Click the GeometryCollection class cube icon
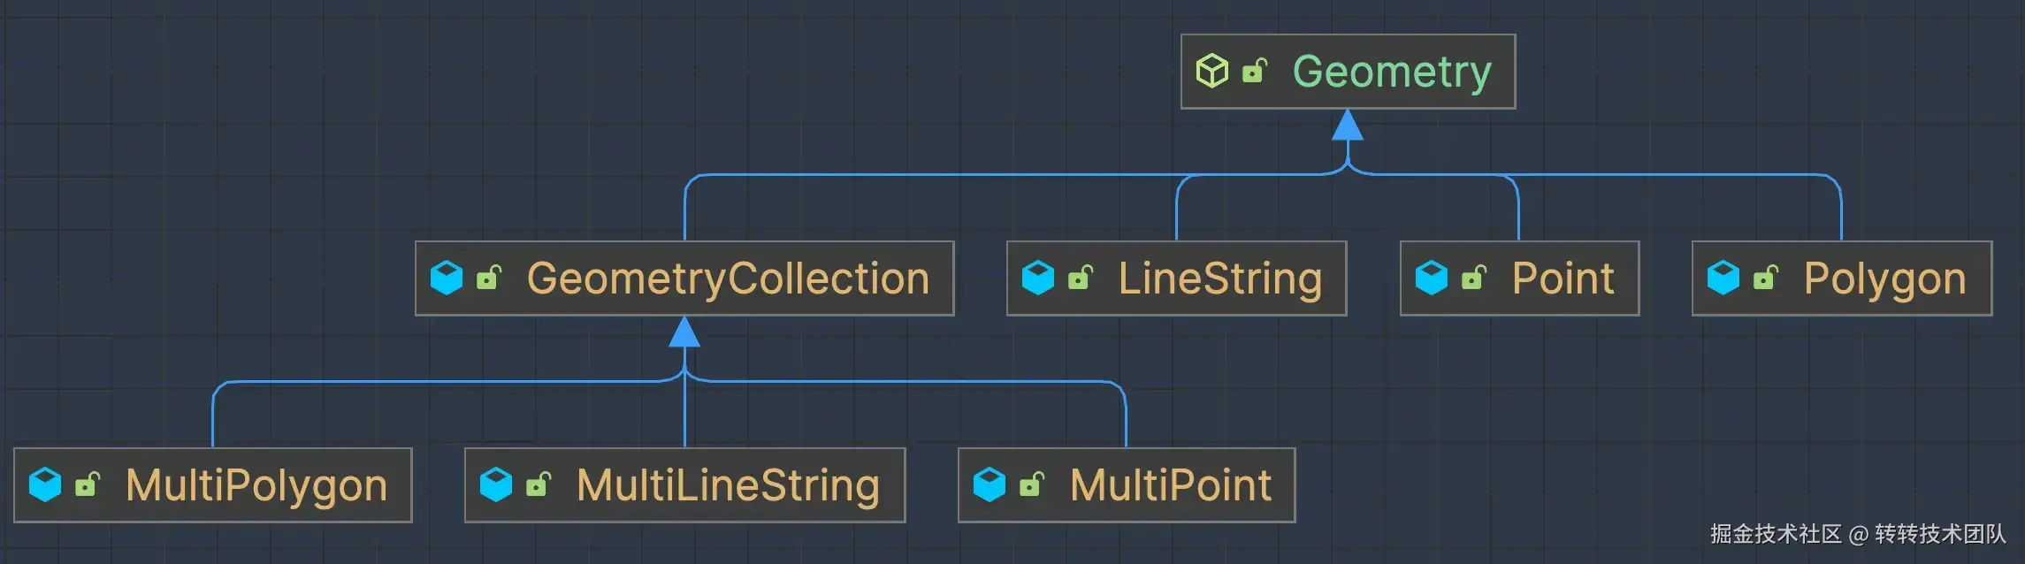 [447, 278]
